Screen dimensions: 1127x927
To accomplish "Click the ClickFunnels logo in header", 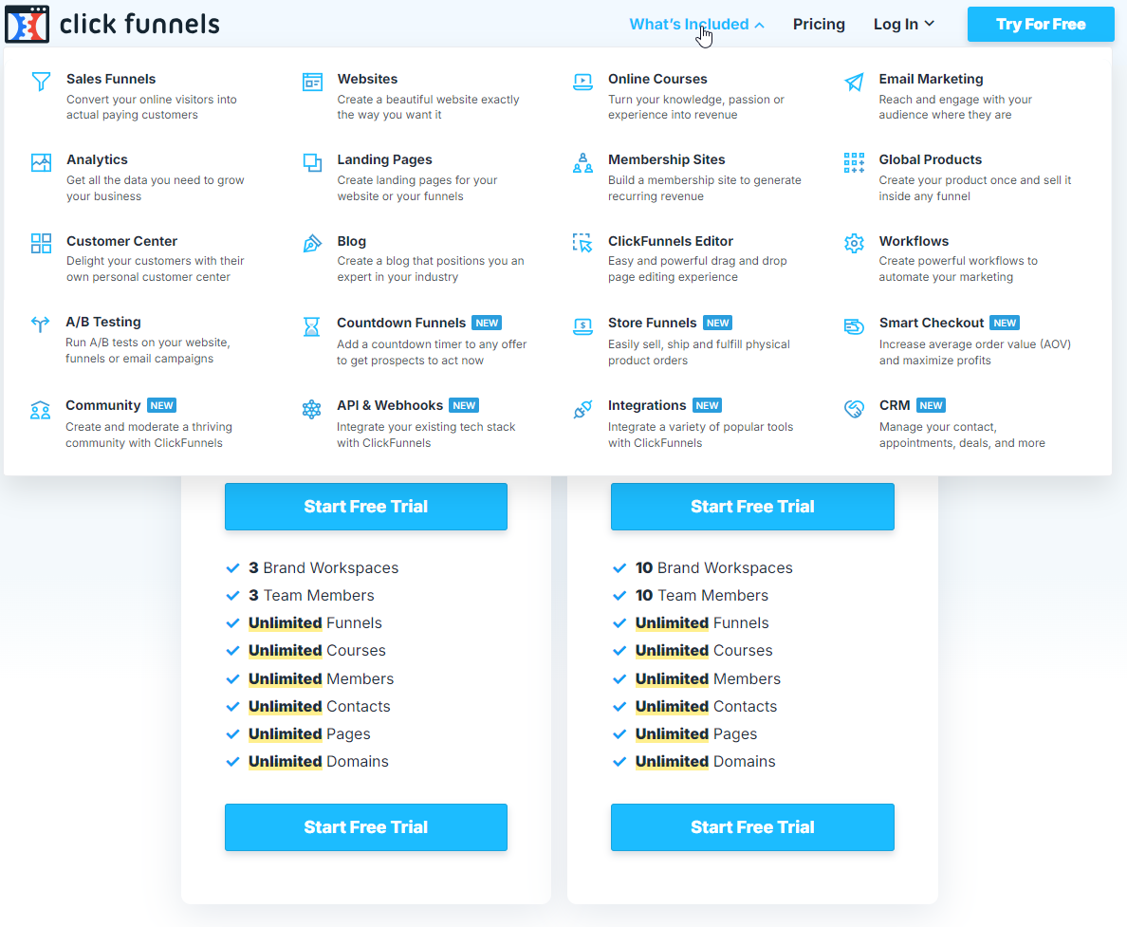I will (112, 24).
